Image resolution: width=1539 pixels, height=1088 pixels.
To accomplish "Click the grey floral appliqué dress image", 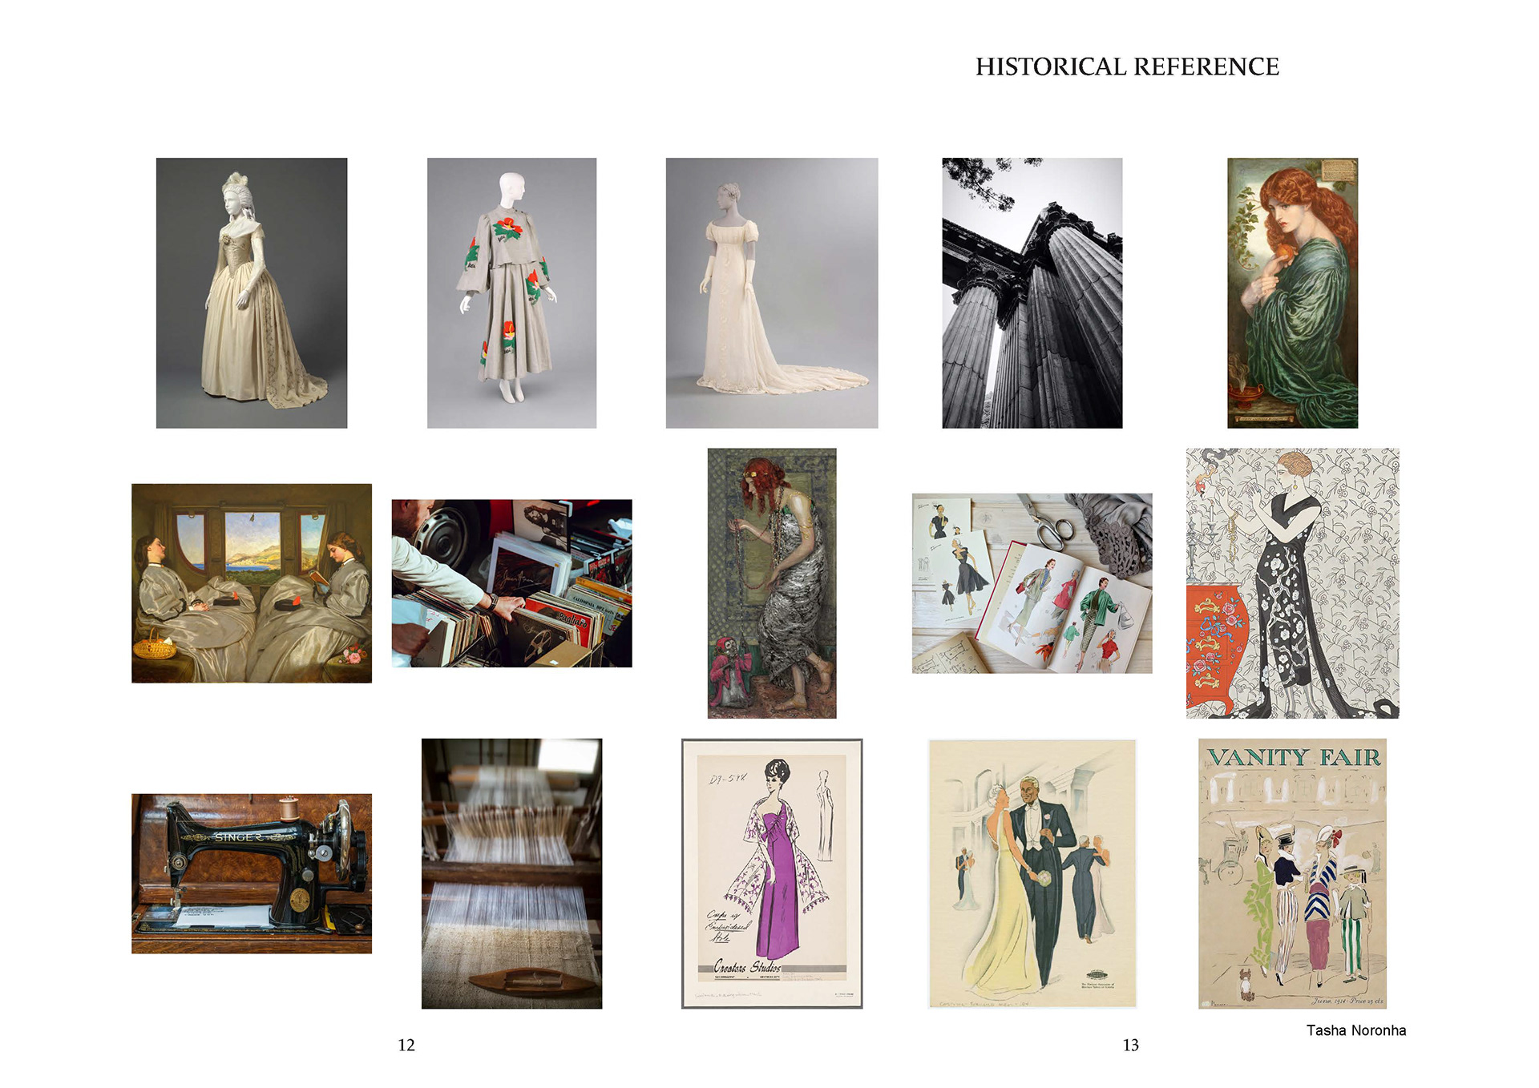I will coord(511,292).
